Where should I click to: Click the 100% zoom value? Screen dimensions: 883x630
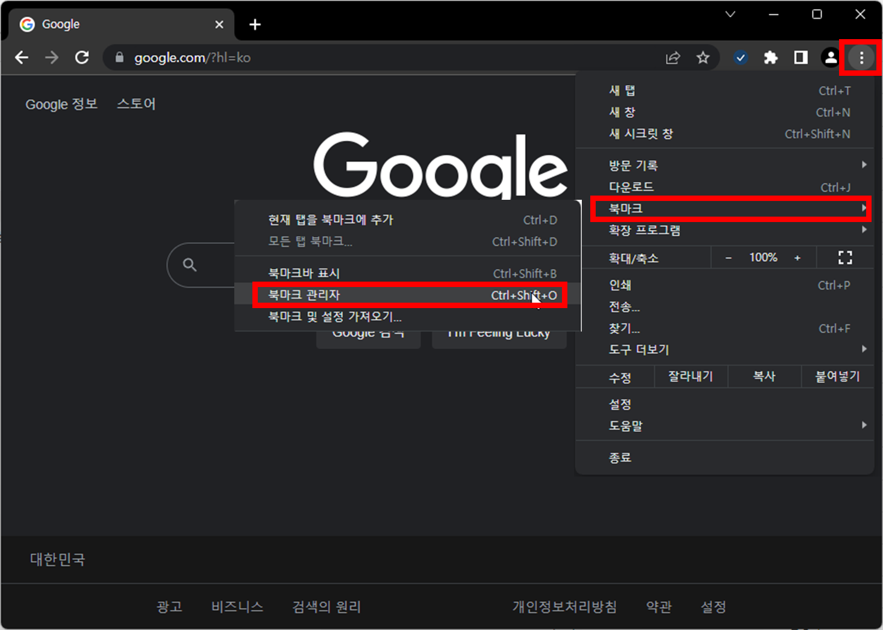coord(763,258)
